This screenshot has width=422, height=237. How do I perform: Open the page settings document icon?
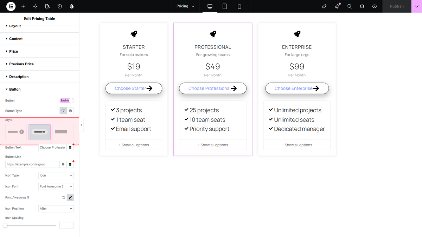tap(47, 6)
